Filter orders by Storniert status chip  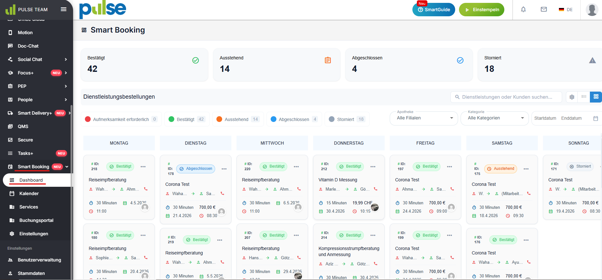click(347, 119)
